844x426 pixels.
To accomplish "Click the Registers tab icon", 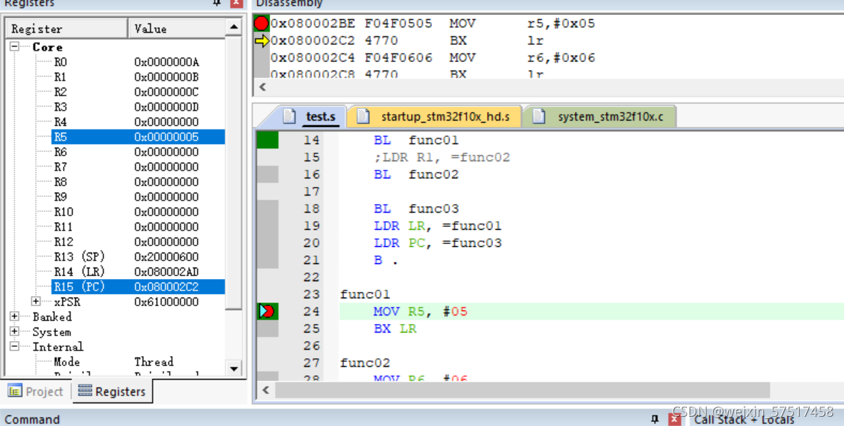I will point(84,390).
